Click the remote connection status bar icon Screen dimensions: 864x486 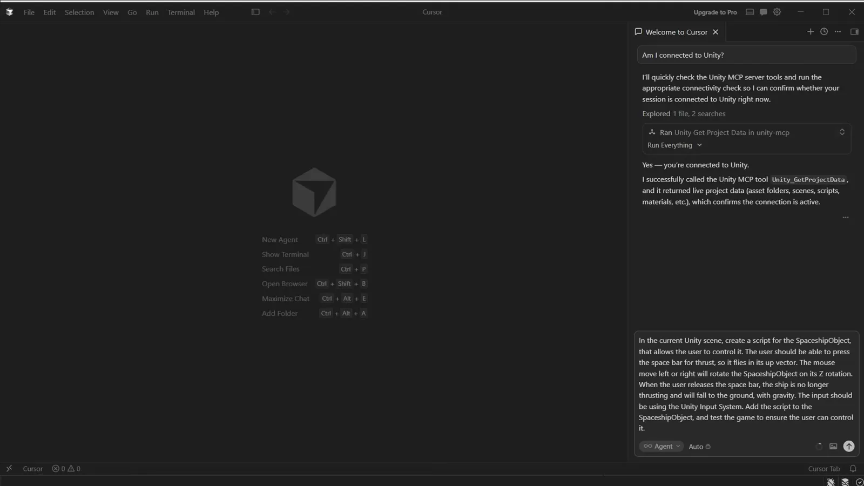(x=9, y=469)
